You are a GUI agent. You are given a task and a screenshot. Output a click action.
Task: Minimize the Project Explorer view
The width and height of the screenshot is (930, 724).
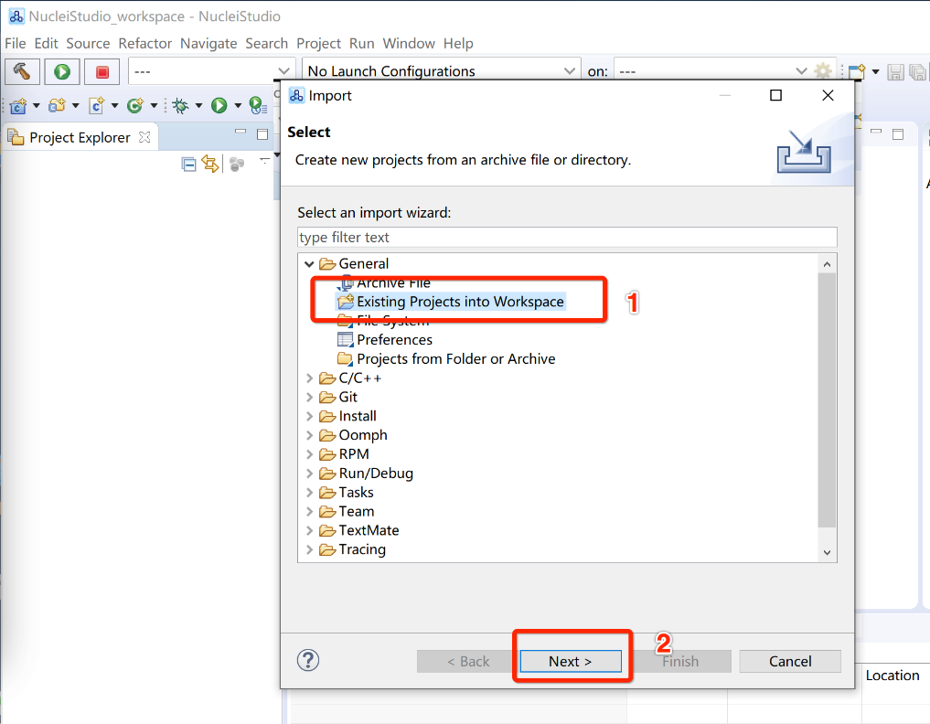click(x=241, y=132)
